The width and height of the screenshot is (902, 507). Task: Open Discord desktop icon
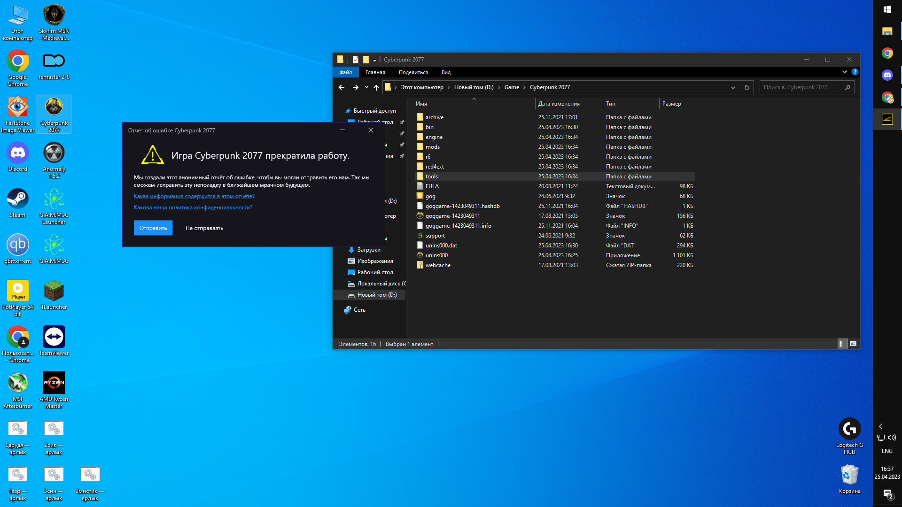point(18,157)
